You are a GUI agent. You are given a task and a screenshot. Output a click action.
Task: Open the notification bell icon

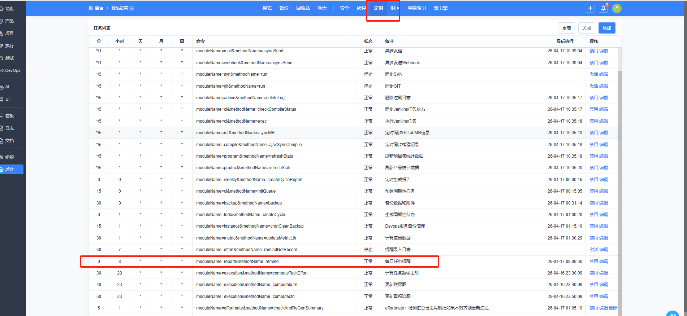click(x=603, y=8)
